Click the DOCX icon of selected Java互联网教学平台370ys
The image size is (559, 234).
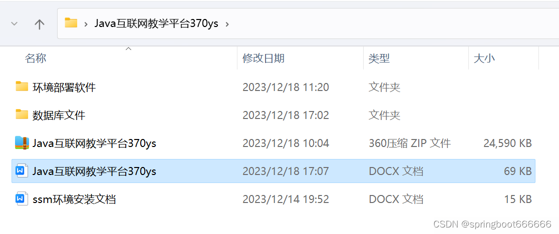tap(22, 170)
